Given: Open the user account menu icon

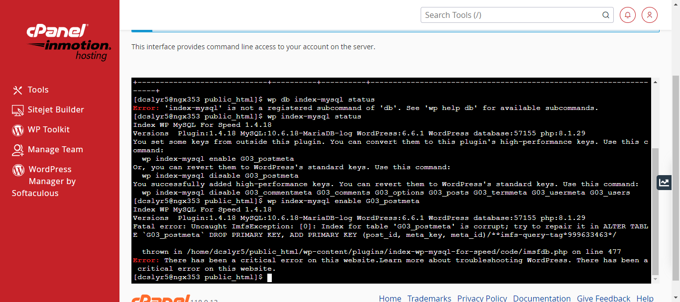Looking at the screenshot, I should pyautogui.click(x=650, y=15).
